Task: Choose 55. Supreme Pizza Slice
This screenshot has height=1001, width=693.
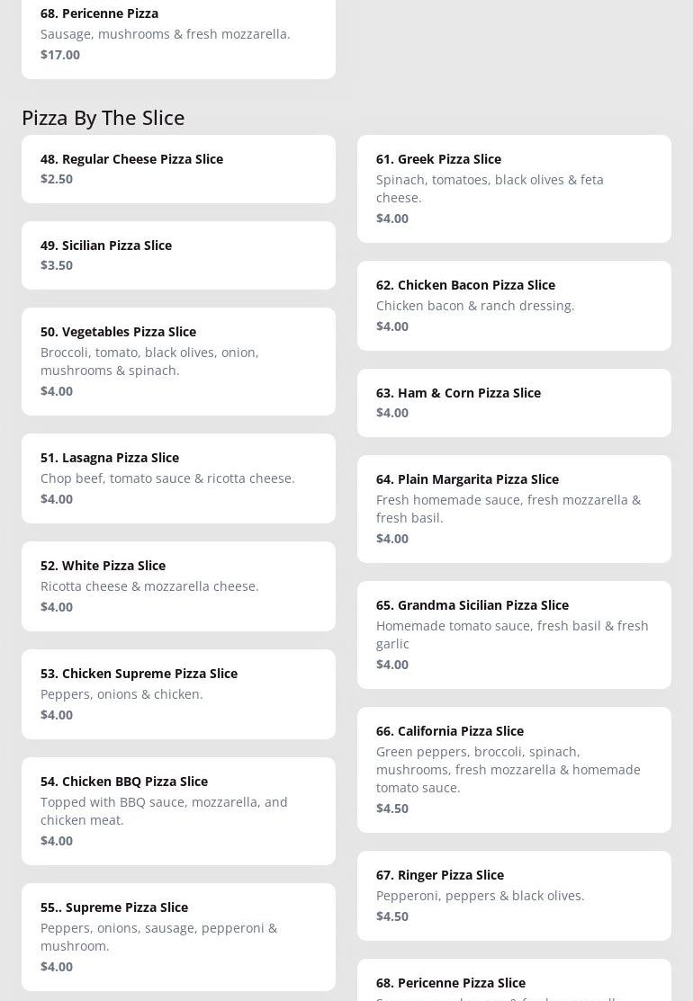Action: click(x=178, y=936)
